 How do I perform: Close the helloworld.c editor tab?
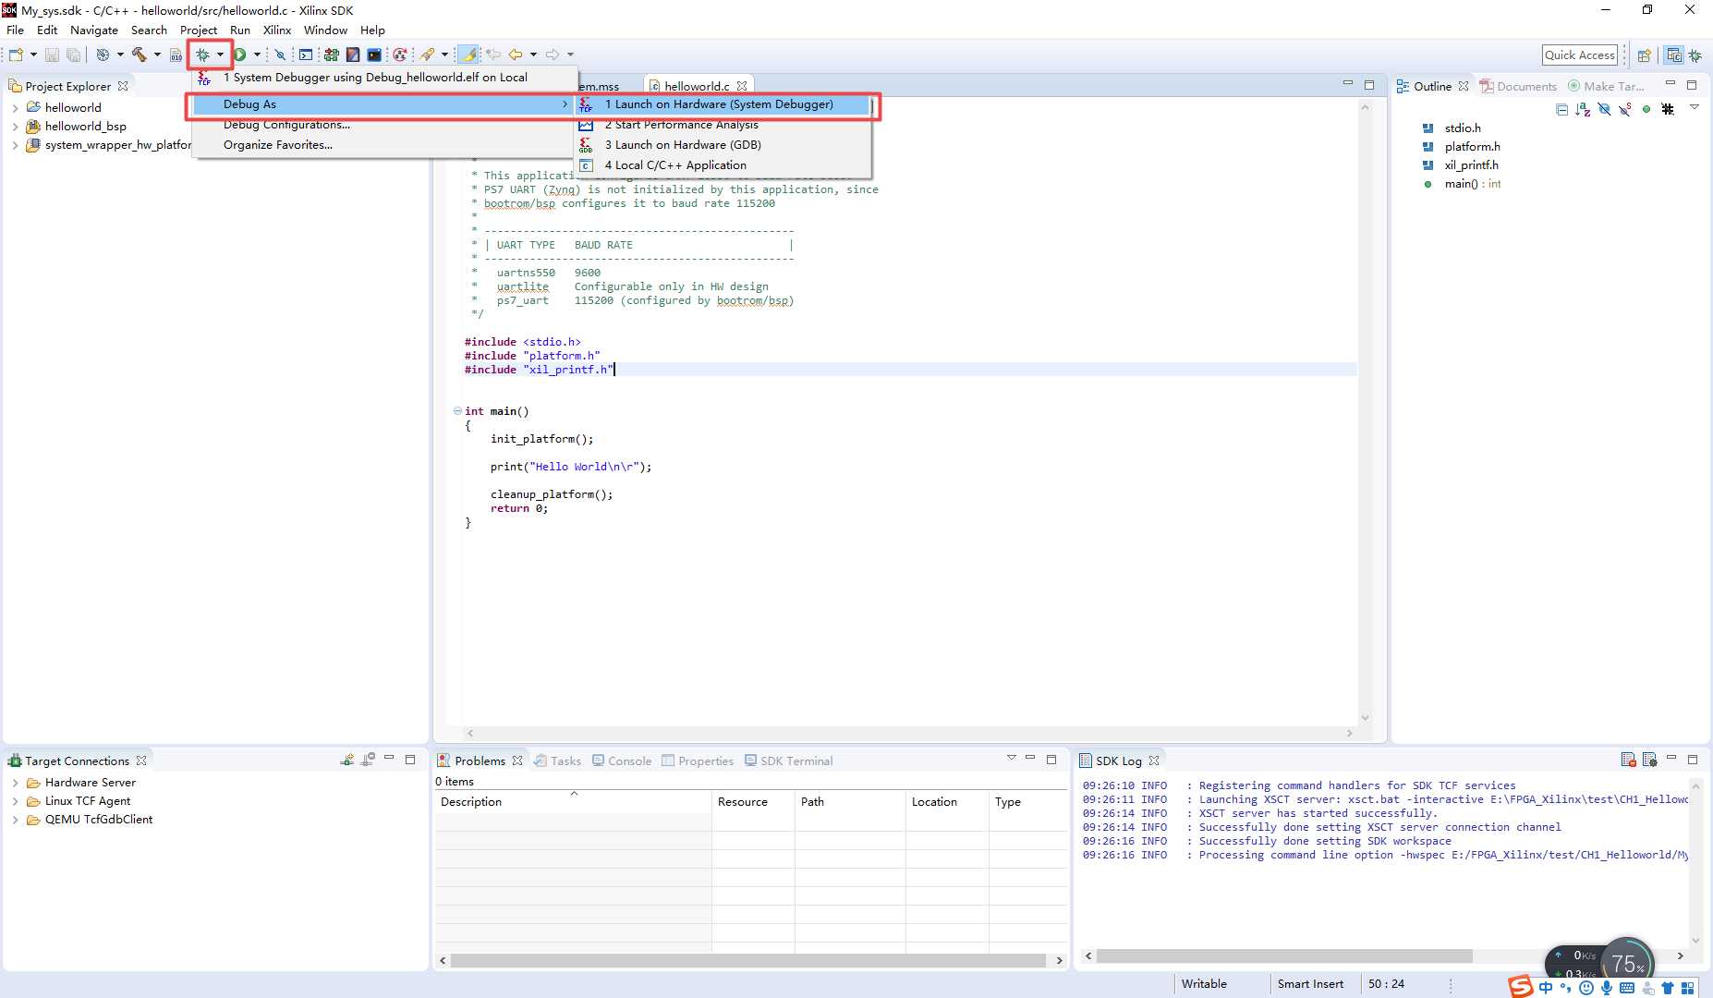742,86
